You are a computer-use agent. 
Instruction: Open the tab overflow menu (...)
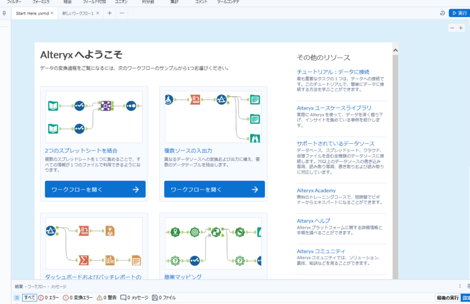(x=122, y=13)
